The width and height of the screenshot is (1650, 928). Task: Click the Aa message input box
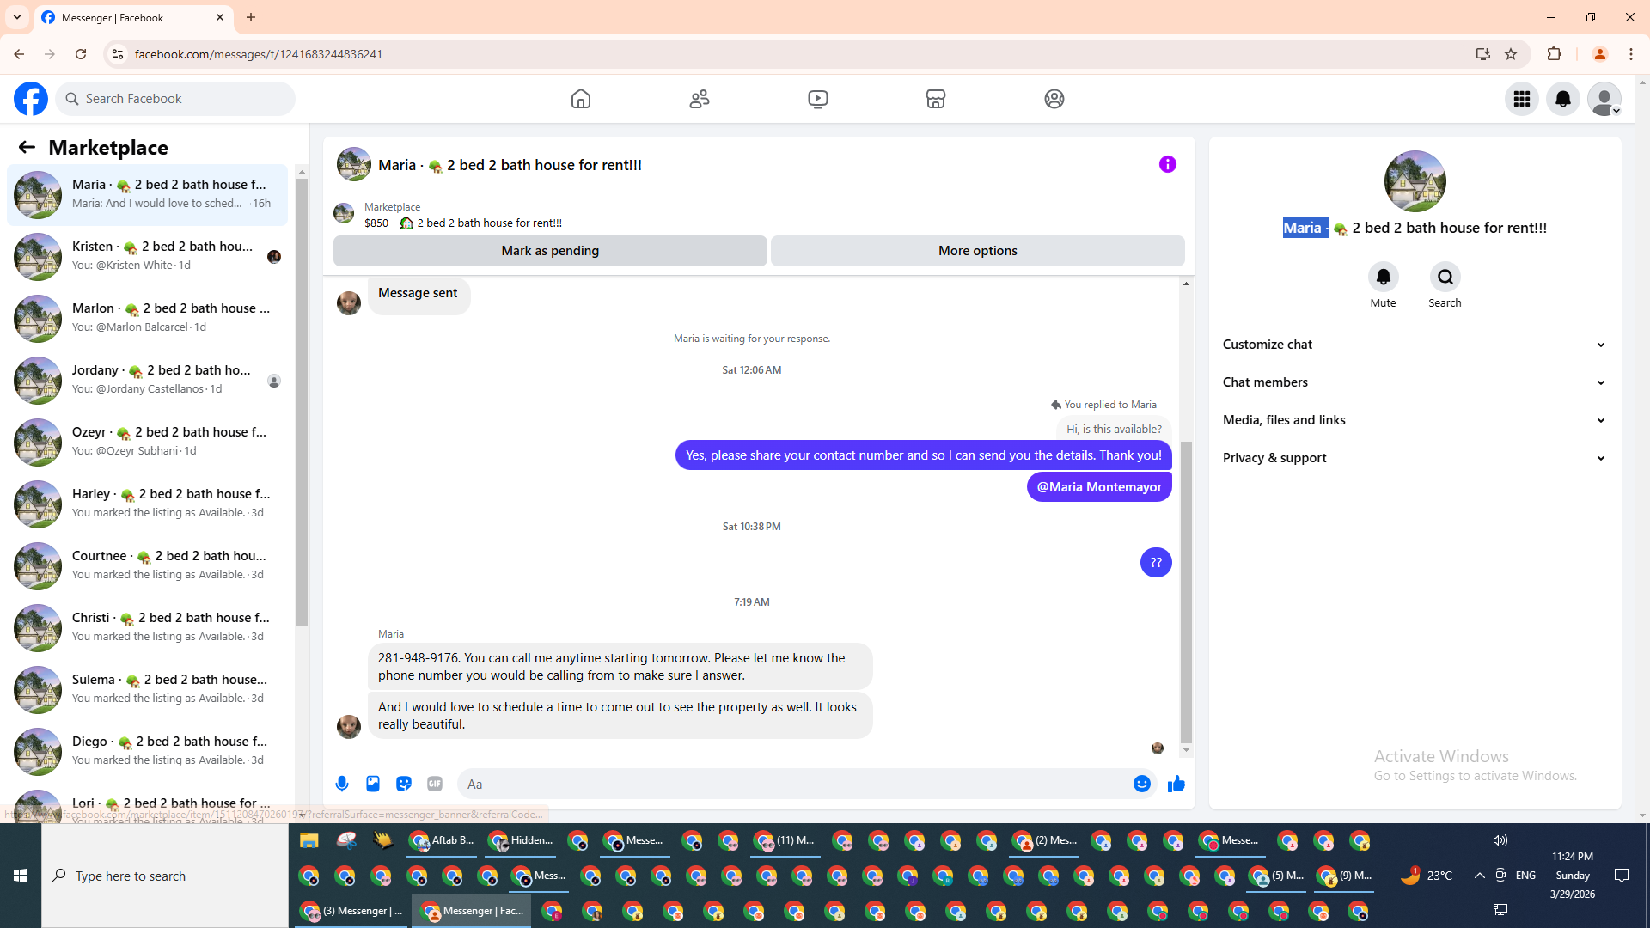click(795, 785)
